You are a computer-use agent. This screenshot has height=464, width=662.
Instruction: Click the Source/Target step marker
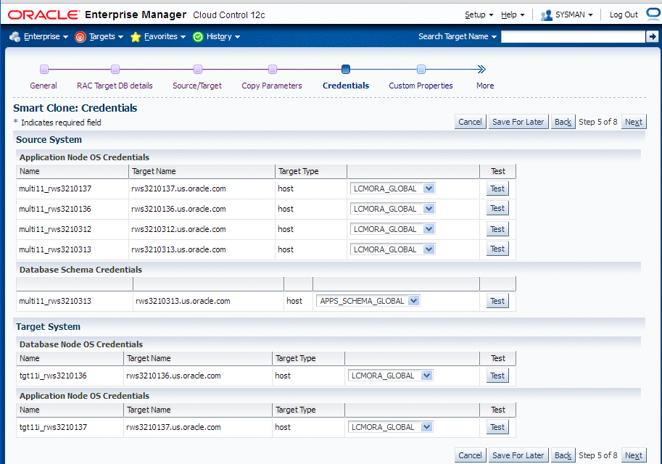tap(198, 70)
